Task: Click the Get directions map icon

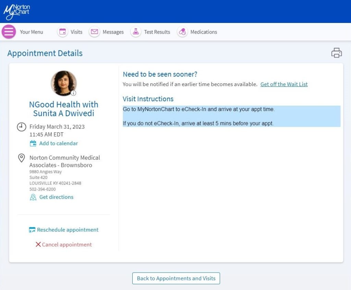Action: coord(33,197)
